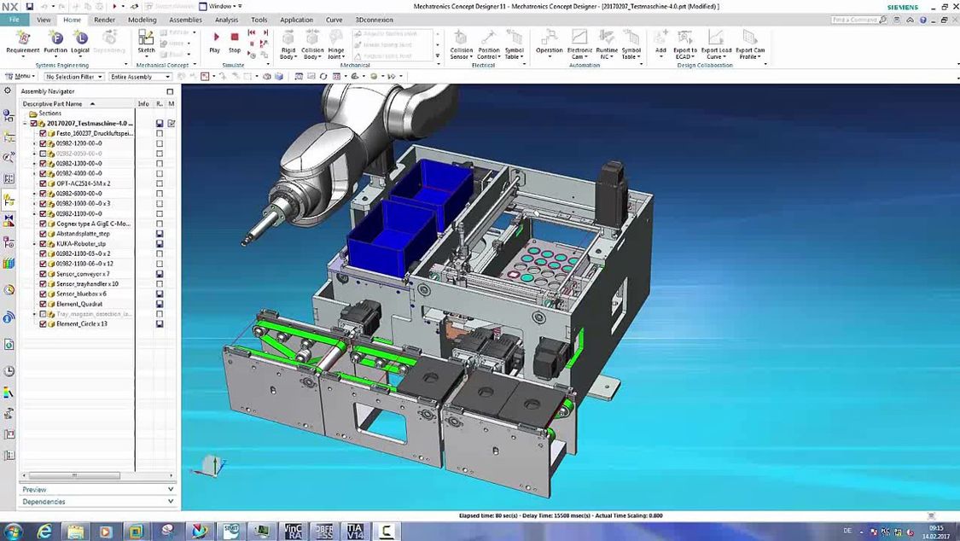Open the Analysis menu
This screenshot has height=541, width=960.
point(225,20)
